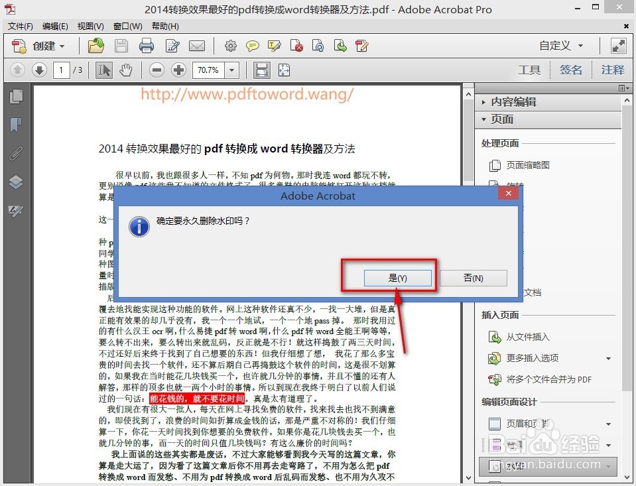Go to previous page arrow
The width and height of the screenshot is (636, 486).
(x=17, y=70)
